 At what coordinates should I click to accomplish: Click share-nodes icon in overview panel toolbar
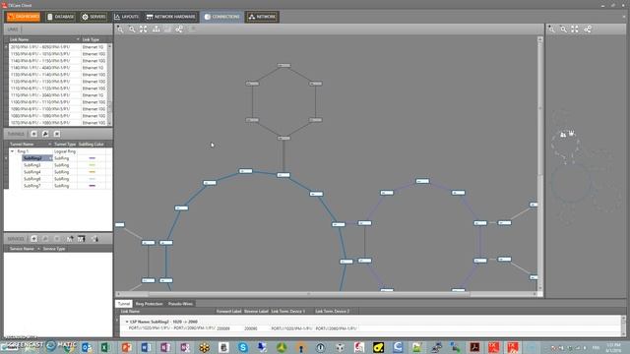588,29
